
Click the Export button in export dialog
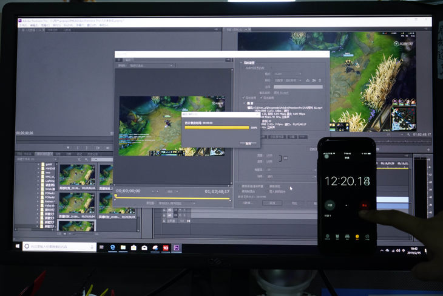pos(294,203)
